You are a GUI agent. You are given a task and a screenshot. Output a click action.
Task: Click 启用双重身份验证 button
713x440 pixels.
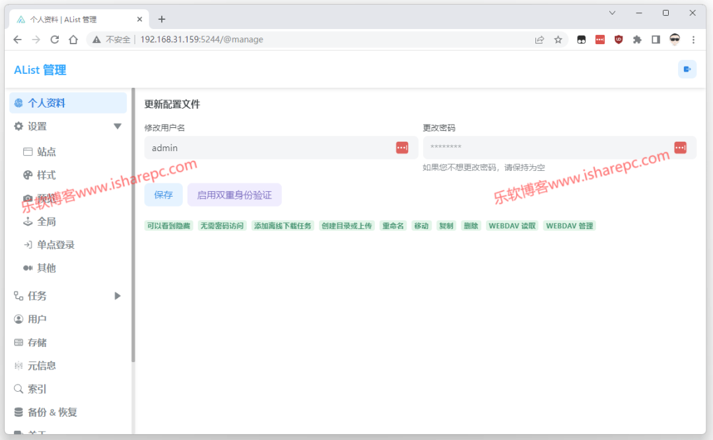tap(234, 195)
